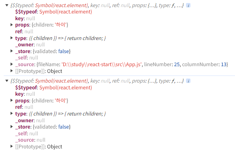Image resolution: width=235 pixels, height=151 pixels.
Task: Expand type function in second object
Action: tap(12, 114)
